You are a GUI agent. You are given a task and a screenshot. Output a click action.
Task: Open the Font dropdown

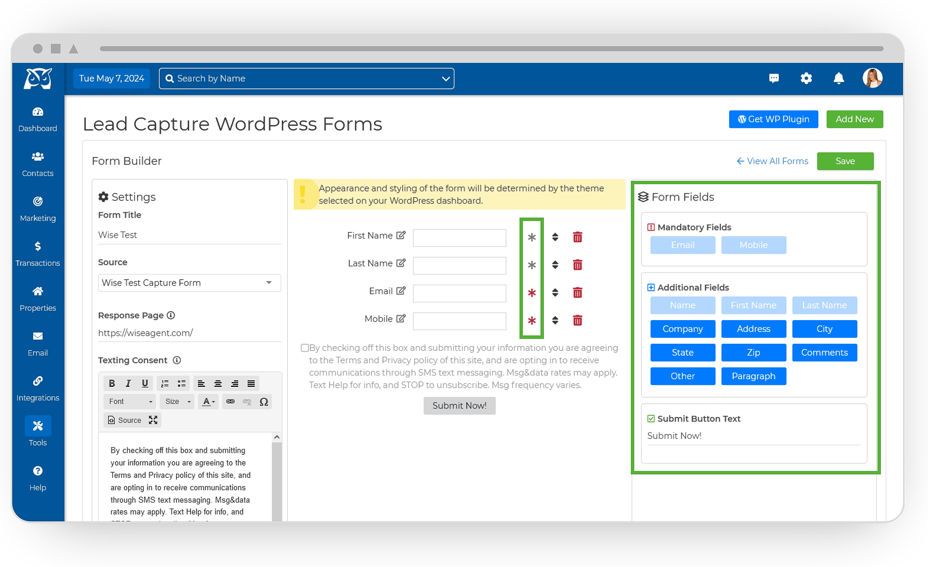[129, 402]
